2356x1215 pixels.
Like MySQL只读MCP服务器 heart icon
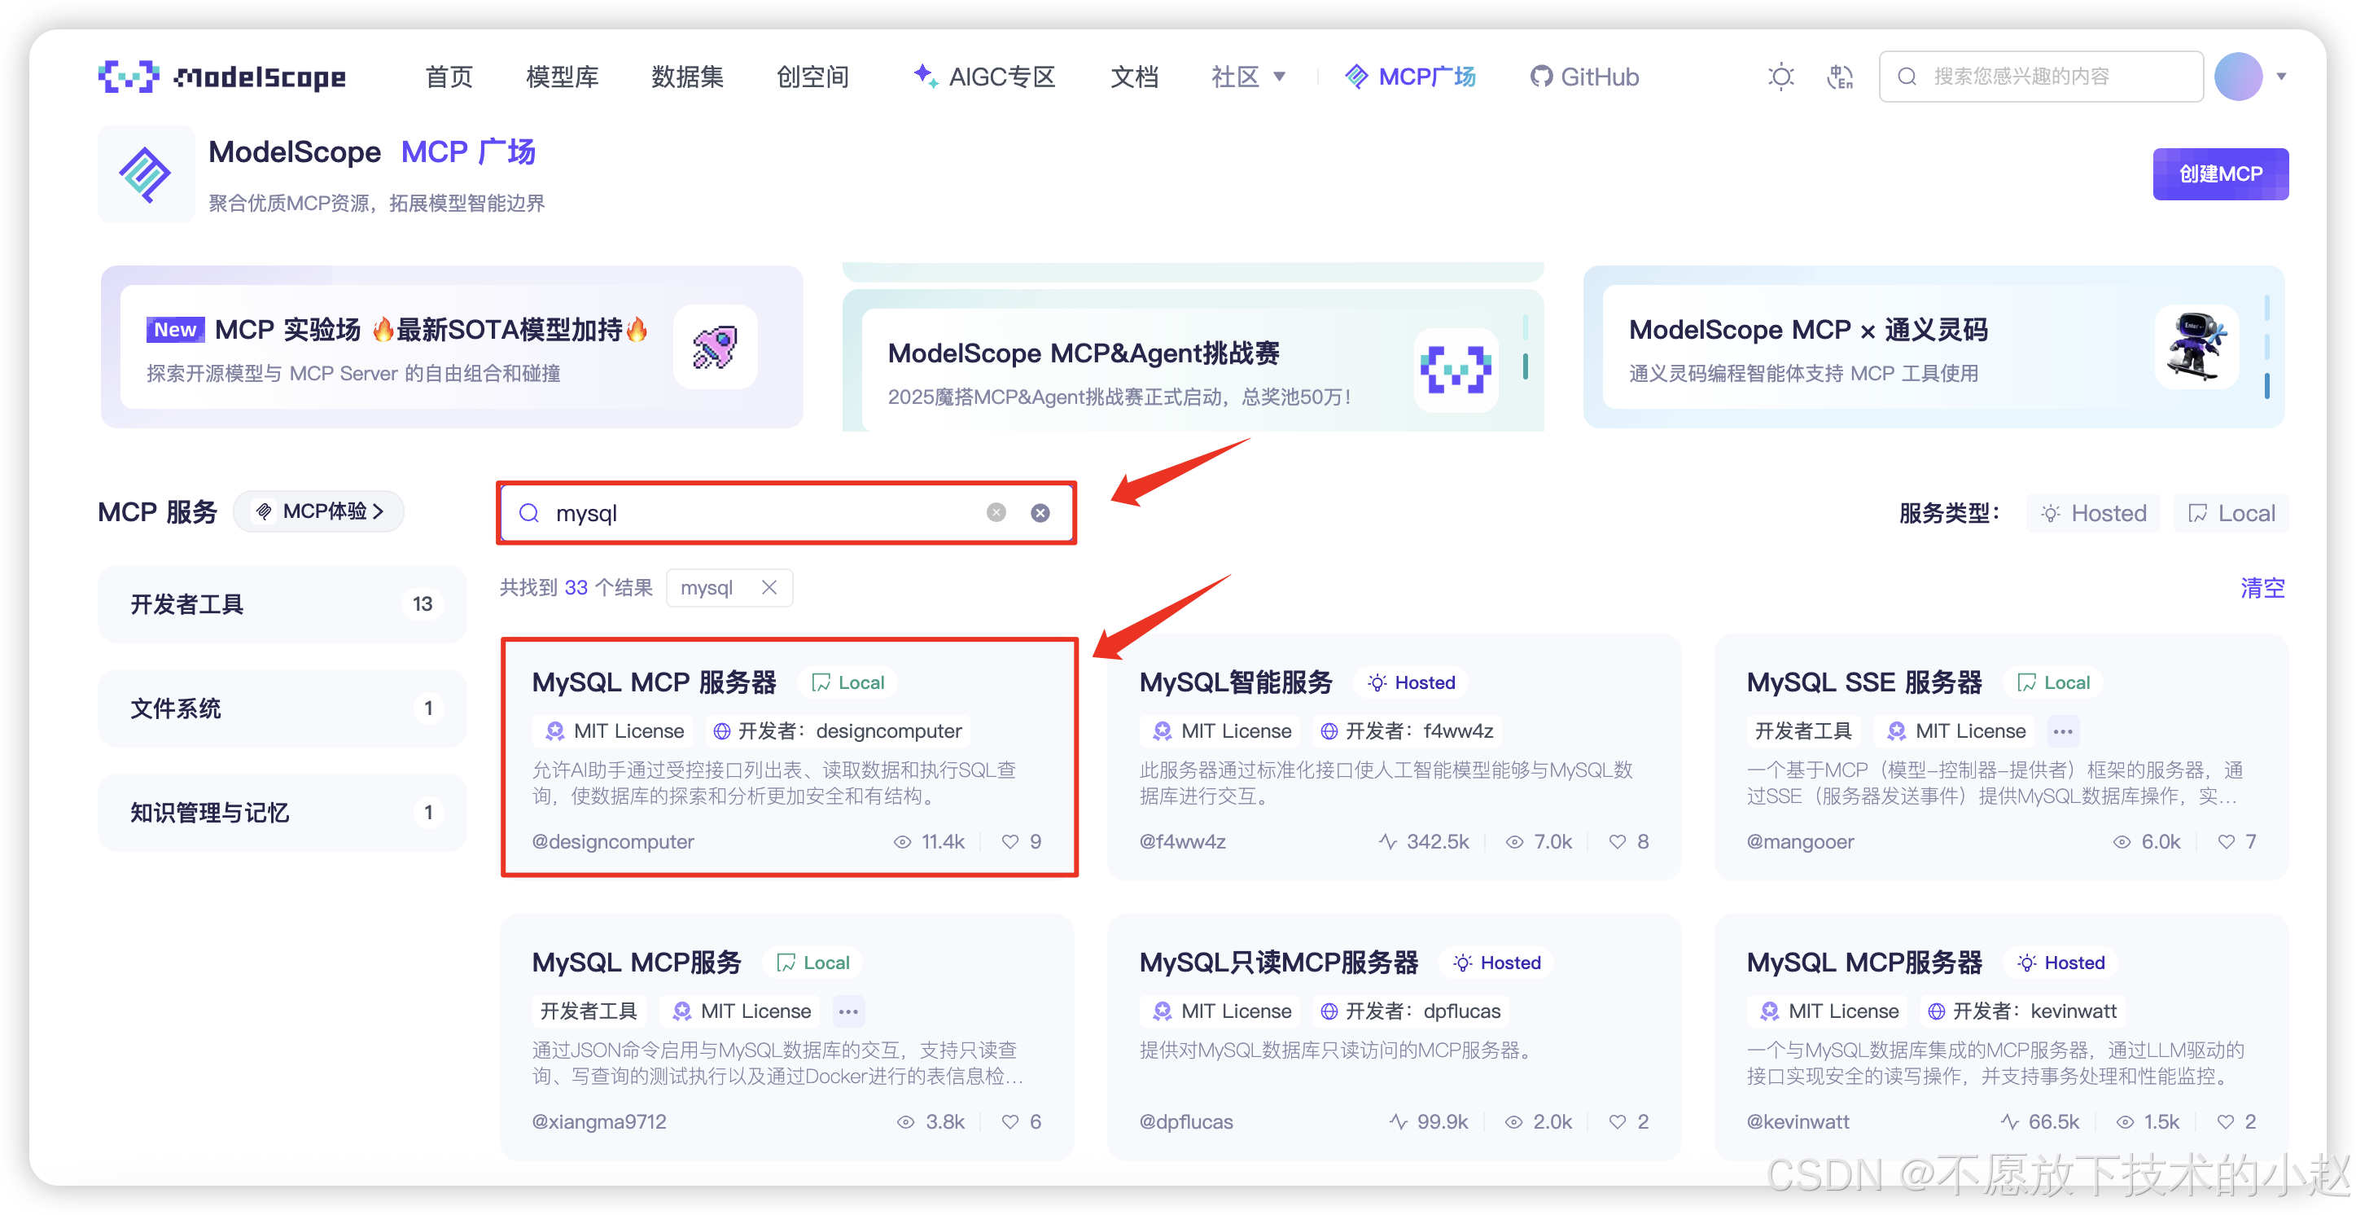point(1617,1121)
